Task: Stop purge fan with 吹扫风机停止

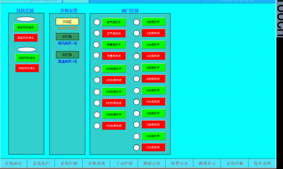Action: [27, 68]
